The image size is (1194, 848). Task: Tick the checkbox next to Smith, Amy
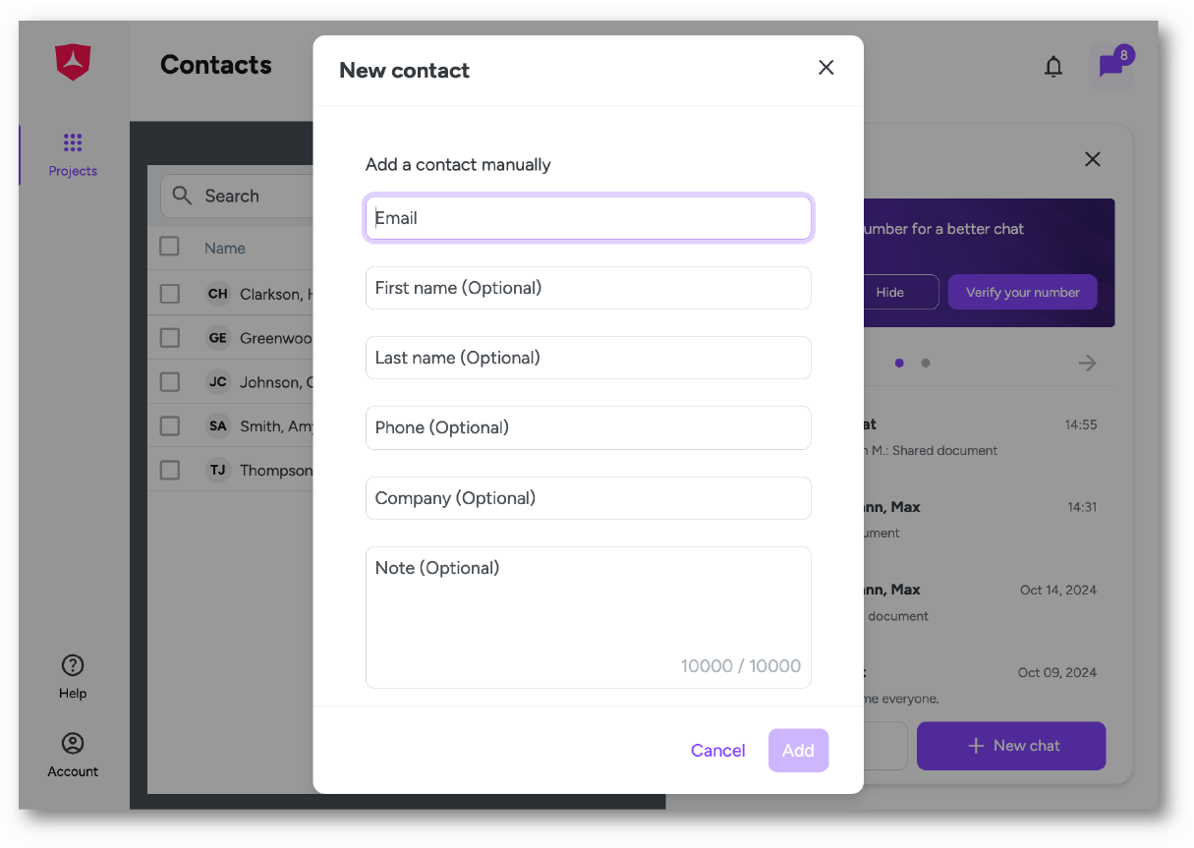(x=170, y=426)
